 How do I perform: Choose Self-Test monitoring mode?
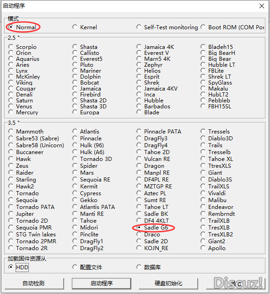139,27
